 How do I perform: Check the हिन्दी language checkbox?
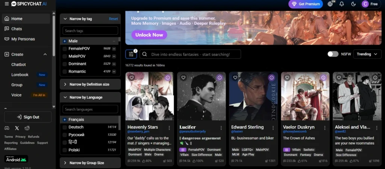point(65,143)
